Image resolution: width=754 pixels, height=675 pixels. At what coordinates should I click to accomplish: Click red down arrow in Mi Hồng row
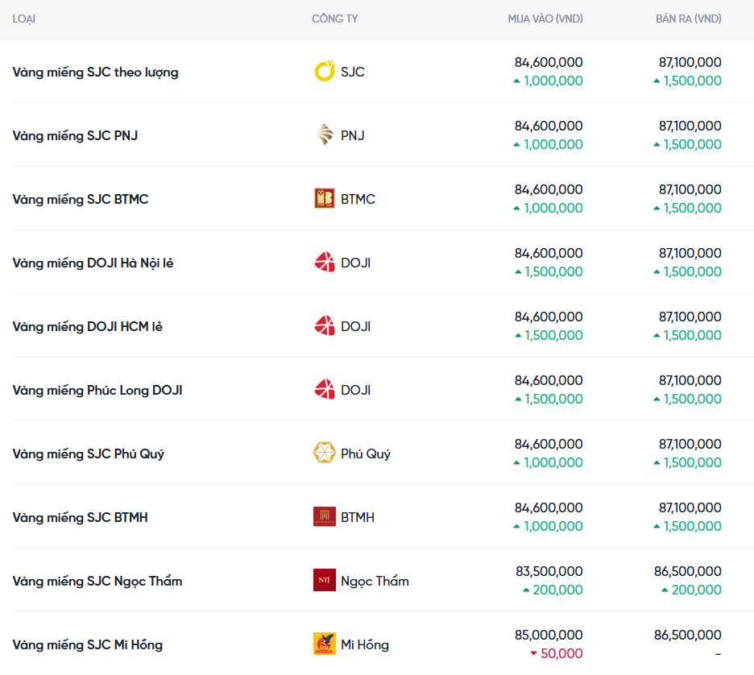pyautogui.click(x=533, y=654)
